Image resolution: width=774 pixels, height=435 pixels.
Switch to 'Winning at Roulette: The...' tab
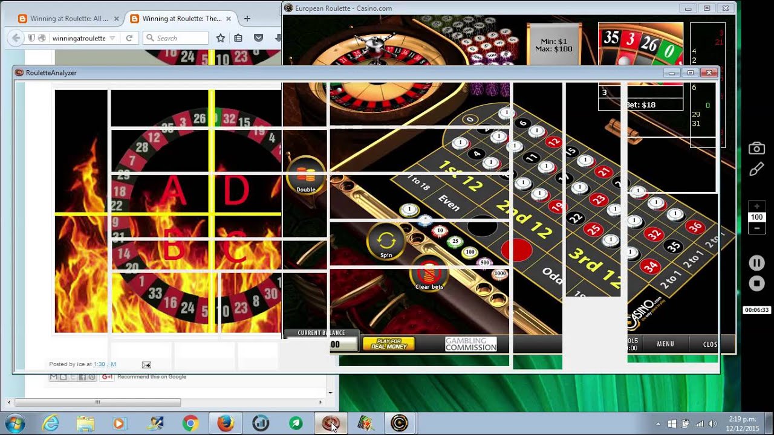[x=181, y=19]
